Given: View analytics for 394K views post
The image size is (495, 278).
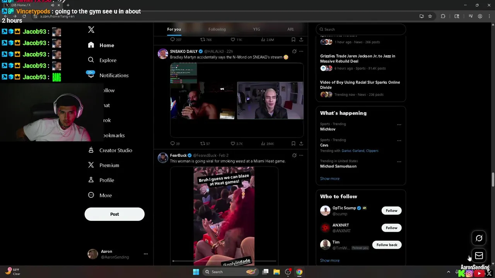Looking at the screenshot, I should (268, 144).
